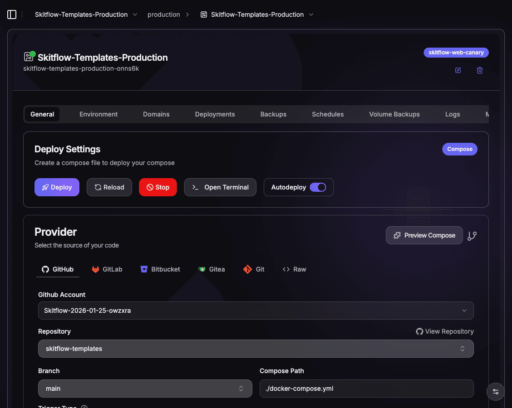Image resolution: width=512 pixels, height=408 pixels.
Task: Open the Logs tab
Action: 452,114
